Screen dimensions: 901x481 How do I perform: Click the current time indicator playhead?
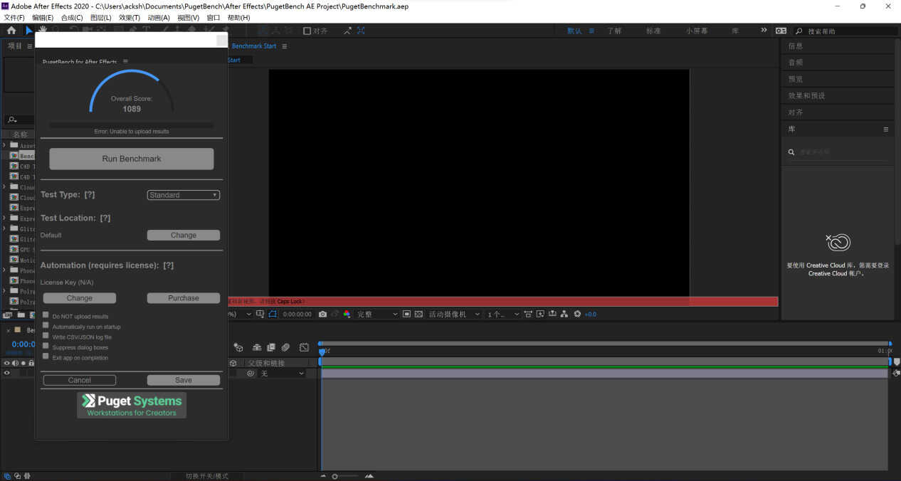pyautogui.click(x=322, y=351)
